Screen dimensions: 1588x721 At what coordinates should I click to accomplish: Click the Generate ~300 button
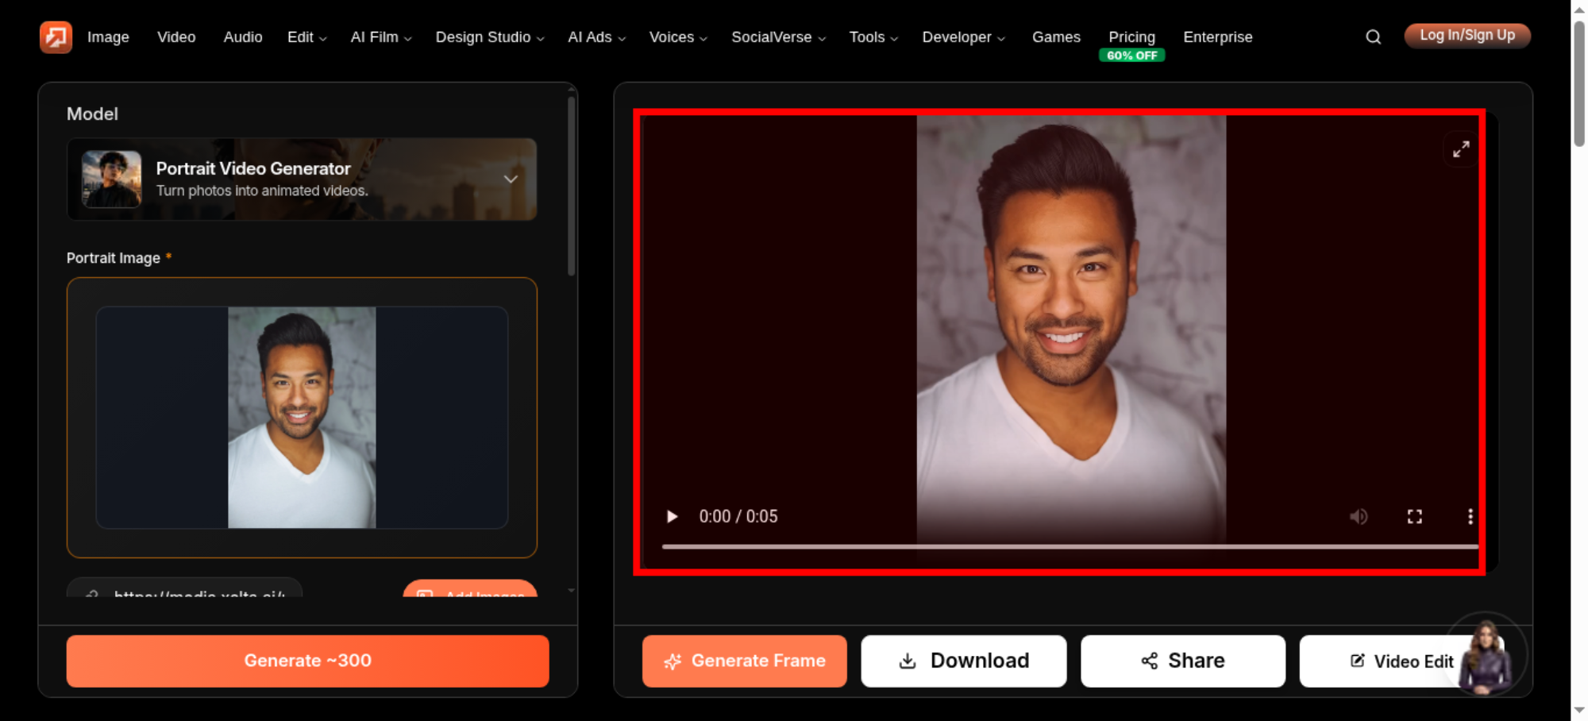click(x=307, y=661)
